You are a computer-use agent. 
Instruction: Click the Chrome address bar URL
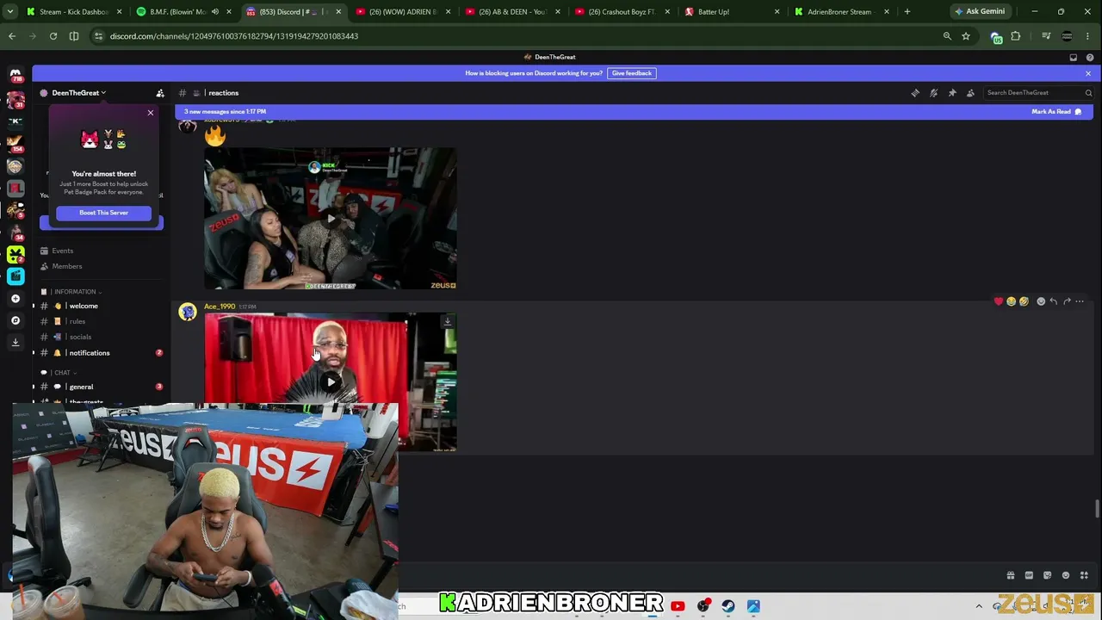[x=234, y=36]
